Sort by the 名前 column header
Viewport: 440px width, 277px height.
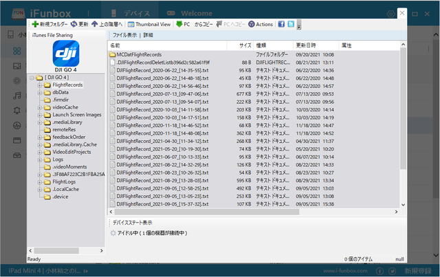[x=167, y=45]
